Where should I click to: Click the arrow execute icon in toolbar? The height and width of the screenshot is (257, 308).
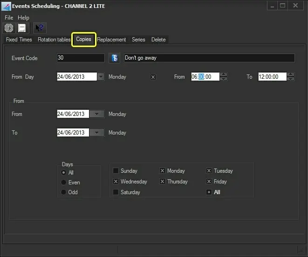[9, 28]
